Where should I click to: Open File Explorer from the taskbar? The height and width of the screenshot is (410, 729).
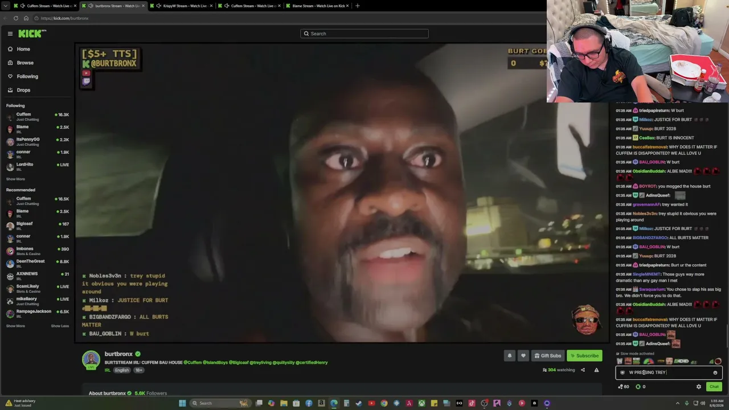[284, 403]
